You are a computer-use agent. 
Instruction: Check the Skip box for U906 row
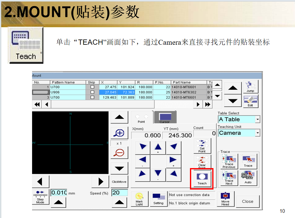pos(92,92)
